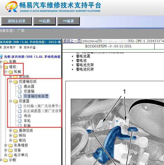Click the 传动 document icon

[20, 116]
